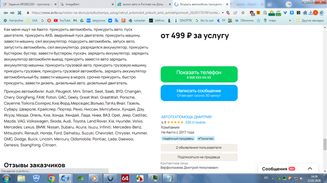The height and width of the screenshot is (183, 327).
Task: Open the USA bookmarks folder
Action: pyautogui.click(x=32, y=20)
